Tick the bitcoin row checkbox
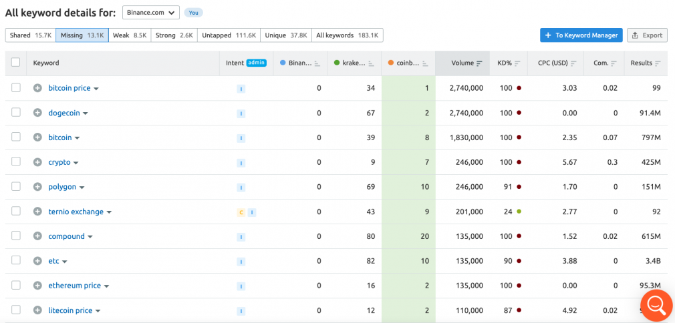675x323 pixels. click(x=16, y=137)
